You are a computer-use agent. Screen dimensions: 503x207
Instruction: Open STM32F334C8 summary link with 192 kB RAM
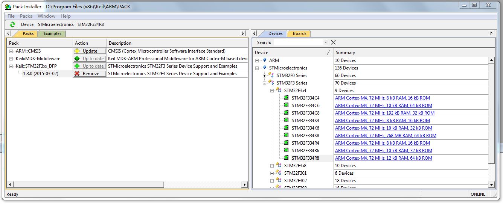click(385, 113)
